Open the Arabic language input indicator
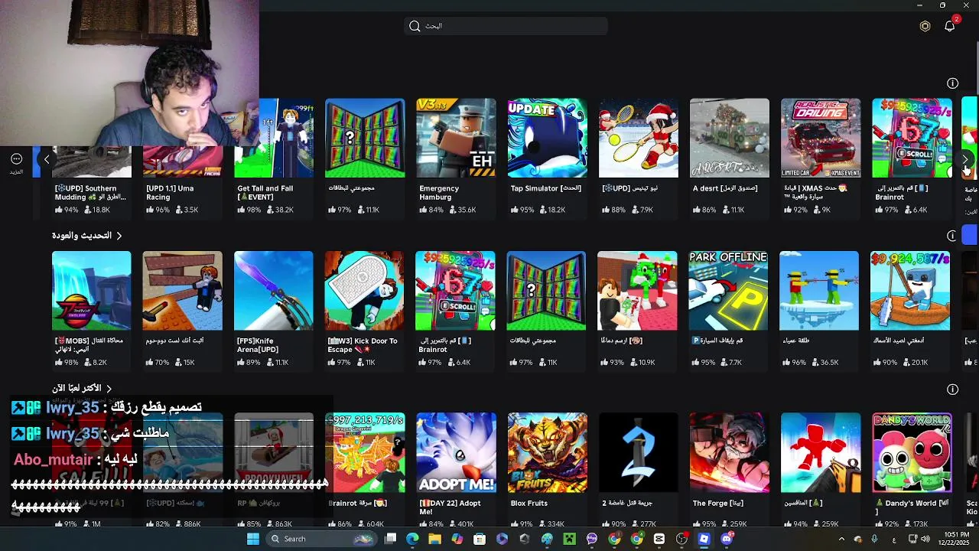The image size is (979, 551). (894, 540)
